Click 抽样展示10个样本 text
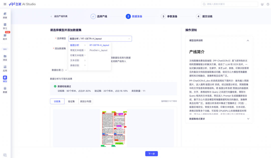This screenshot has height=158, width=271. pos(169,101)
